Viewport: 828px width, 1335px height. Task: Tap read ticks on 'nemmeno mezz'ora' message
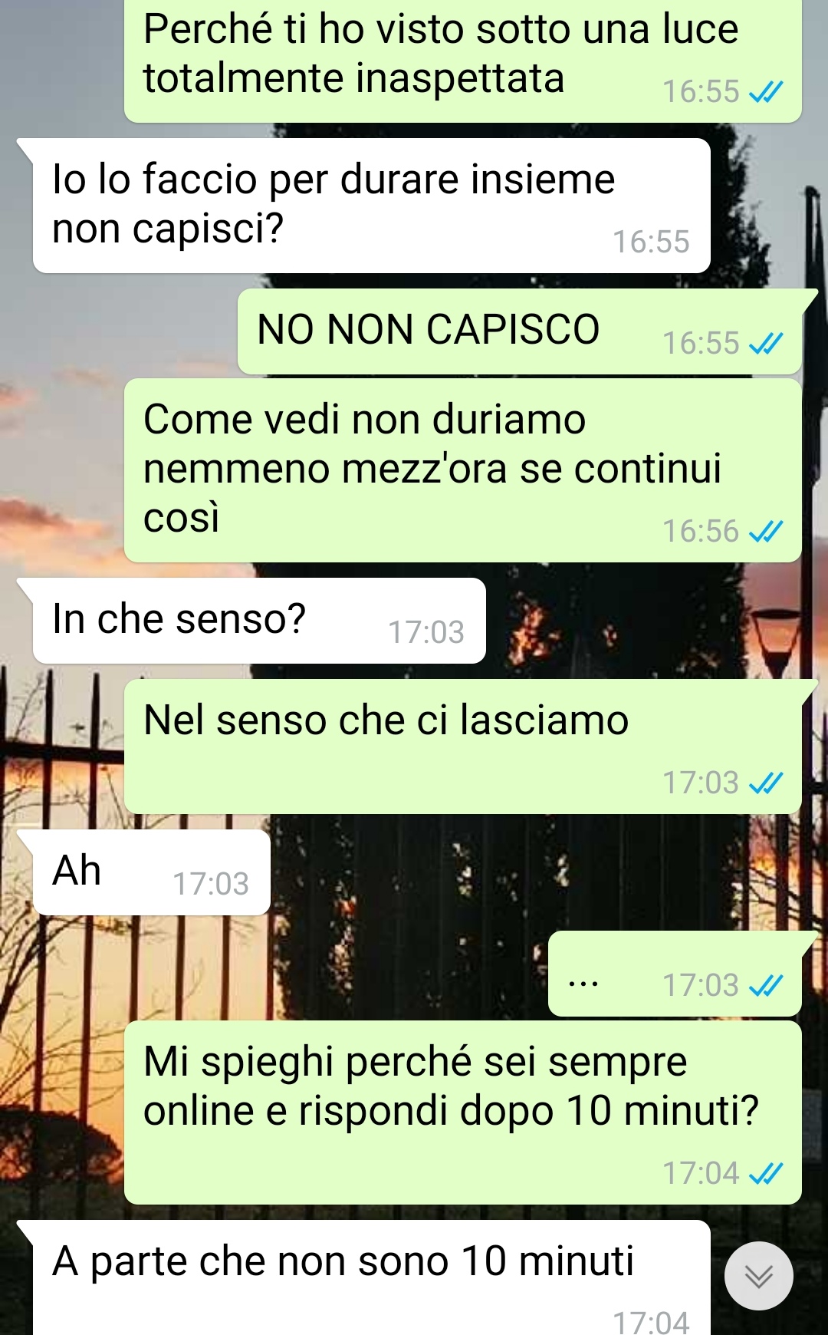click(x=766, y=531)
